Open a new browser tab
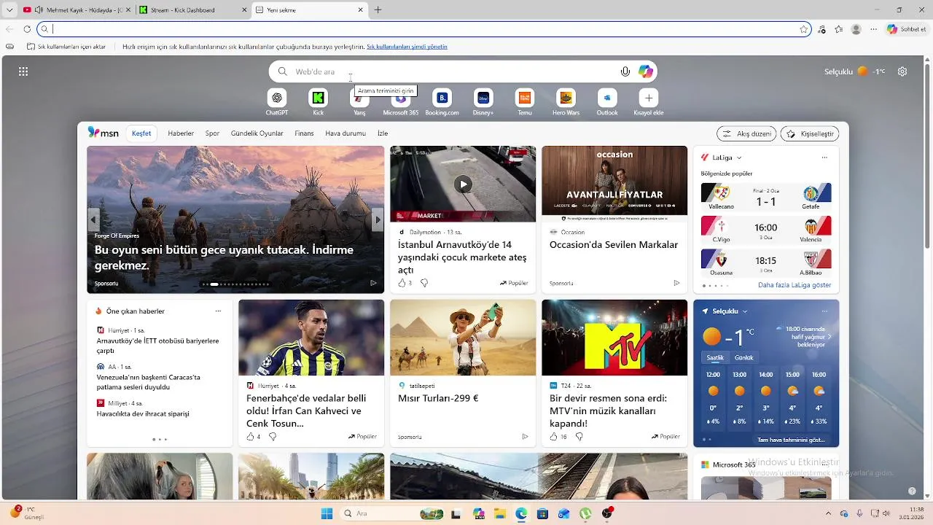The height and width of the screenshot is (525, 933). coord(378,10)
